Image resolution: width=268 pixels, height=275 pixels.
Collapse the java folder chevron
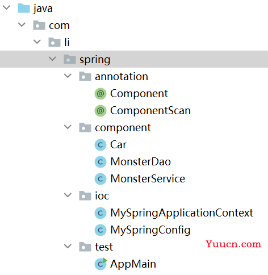pyautogui.click(x=7, y=8)
